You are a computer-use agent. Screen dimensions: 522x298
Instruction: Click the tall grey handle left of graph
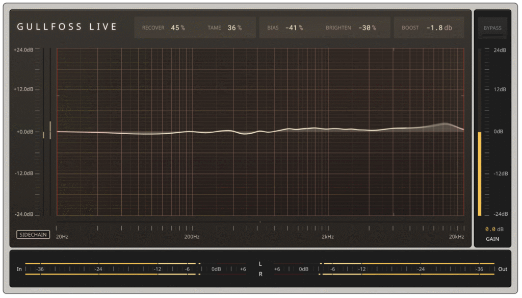pos(50,130)
